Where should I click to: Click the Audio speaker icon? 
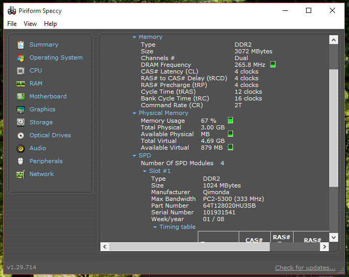(21, 149)
